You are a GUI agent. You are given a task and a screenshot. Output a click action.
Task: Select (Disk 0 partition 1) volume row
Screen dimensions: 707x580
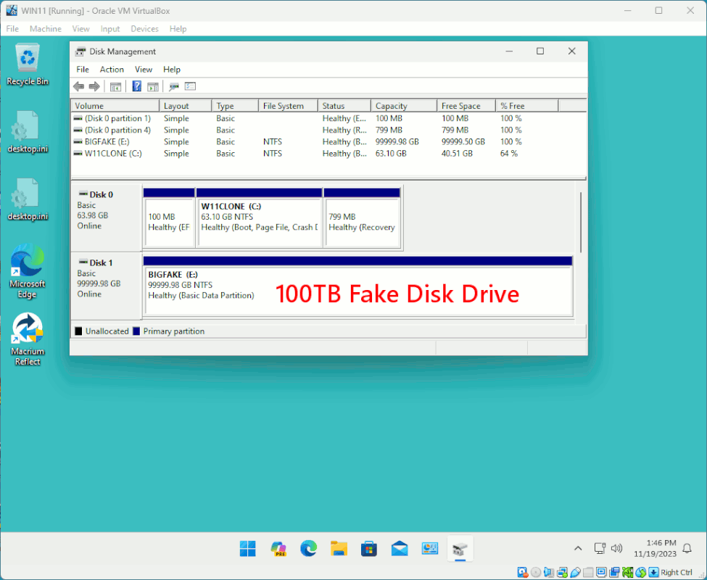[x=328, y=118]
